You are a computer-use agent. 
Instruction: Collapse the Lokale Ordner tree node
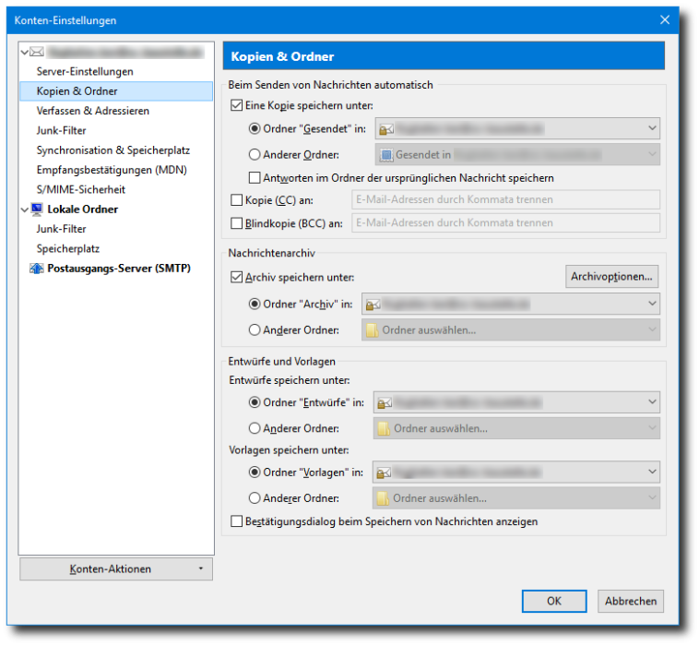[x=26, y=209]
